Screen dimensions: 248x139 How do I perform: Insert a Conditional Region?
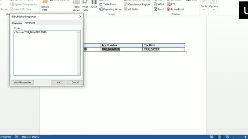[x=137, y=4]
